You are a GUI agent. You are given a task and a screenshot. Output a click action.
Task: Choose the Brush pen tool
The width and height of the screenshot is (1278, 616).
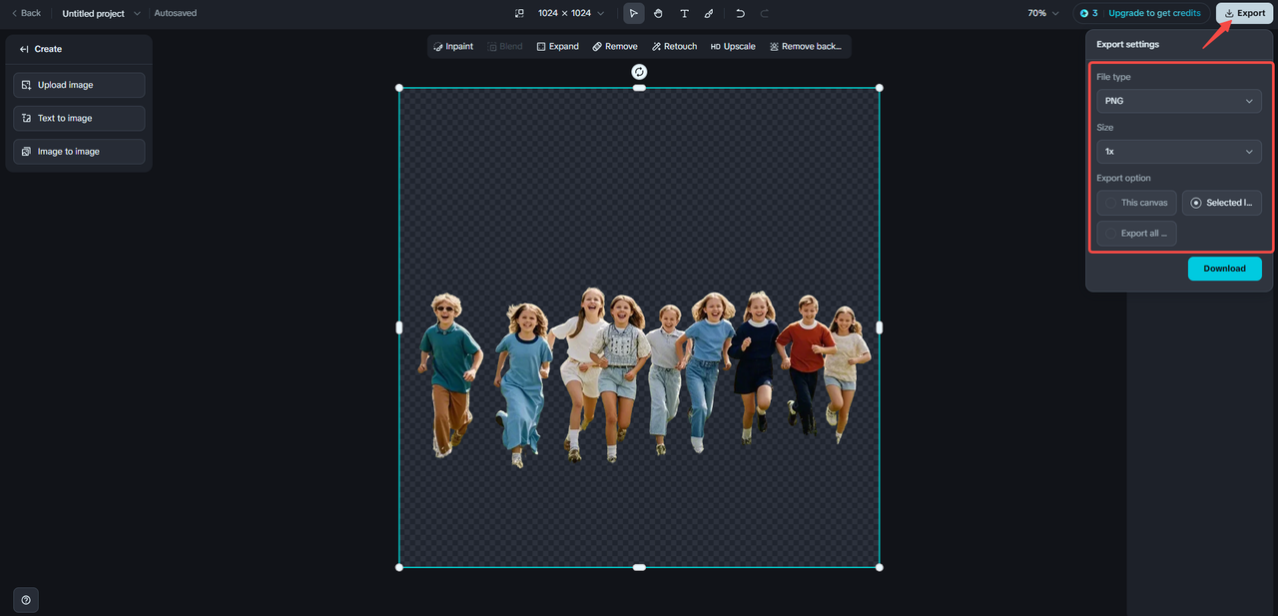(709, 13)
